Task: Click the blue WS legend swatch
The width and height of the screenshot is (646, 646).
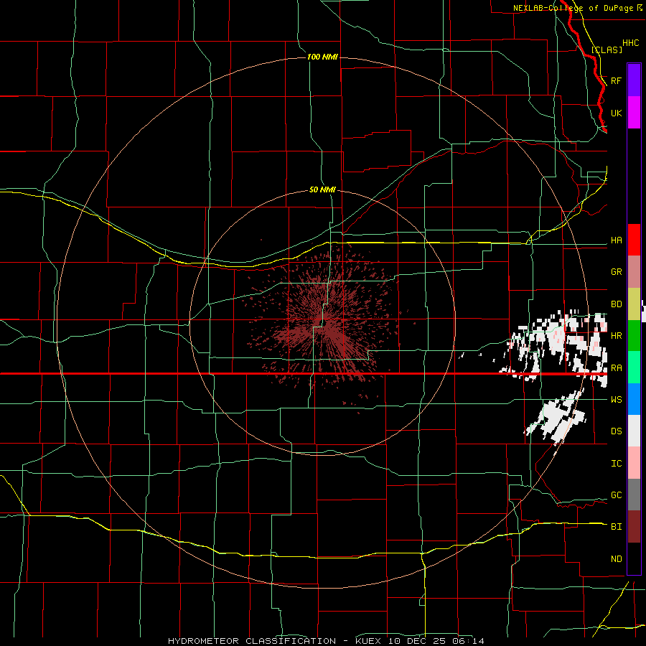Action: 634,399
